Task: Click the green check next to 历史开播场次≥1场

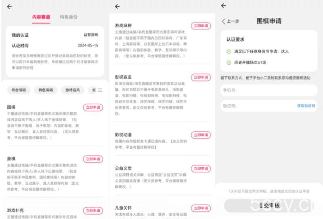Action: (x=229, y=63)
